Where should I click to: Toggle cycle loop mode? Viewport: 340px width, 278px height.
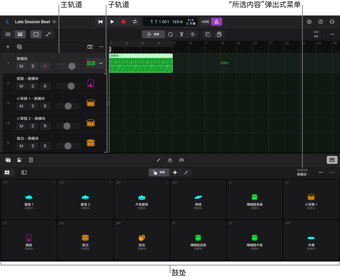point(135,22)
